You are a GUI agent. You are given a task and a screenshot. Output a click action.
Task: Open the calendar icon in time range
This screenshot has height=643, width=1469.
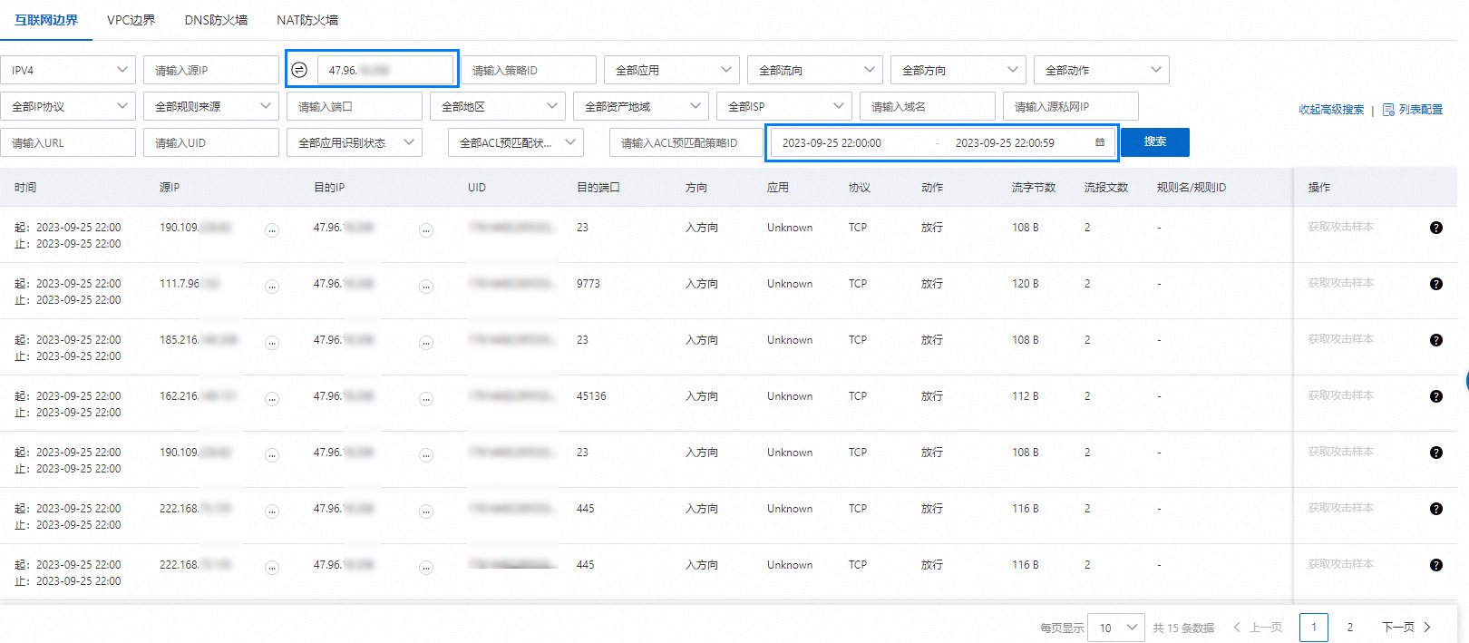(x=1100, y=142)
